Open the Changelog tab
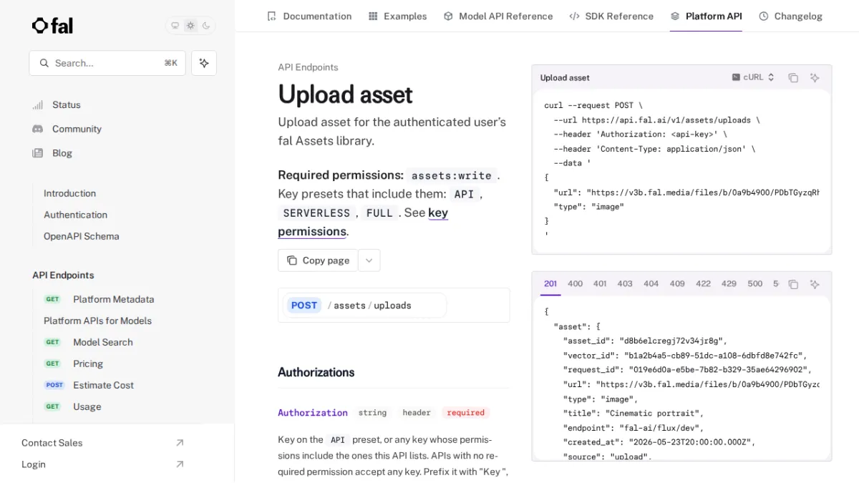Viewport: 859px width, 483px height. tap(790, 16)
